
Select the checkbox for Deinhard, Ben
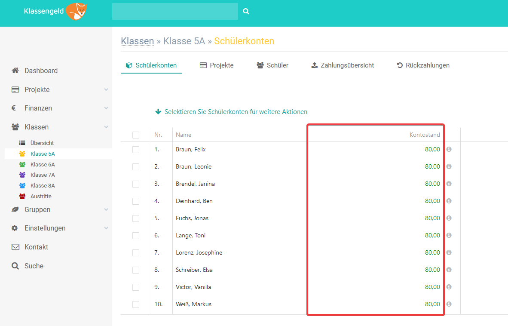[x=136, y=201]
